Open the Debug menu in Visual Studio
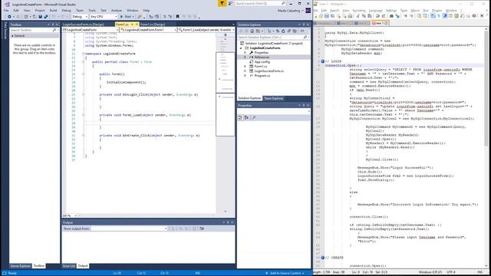 pos(66,10)
